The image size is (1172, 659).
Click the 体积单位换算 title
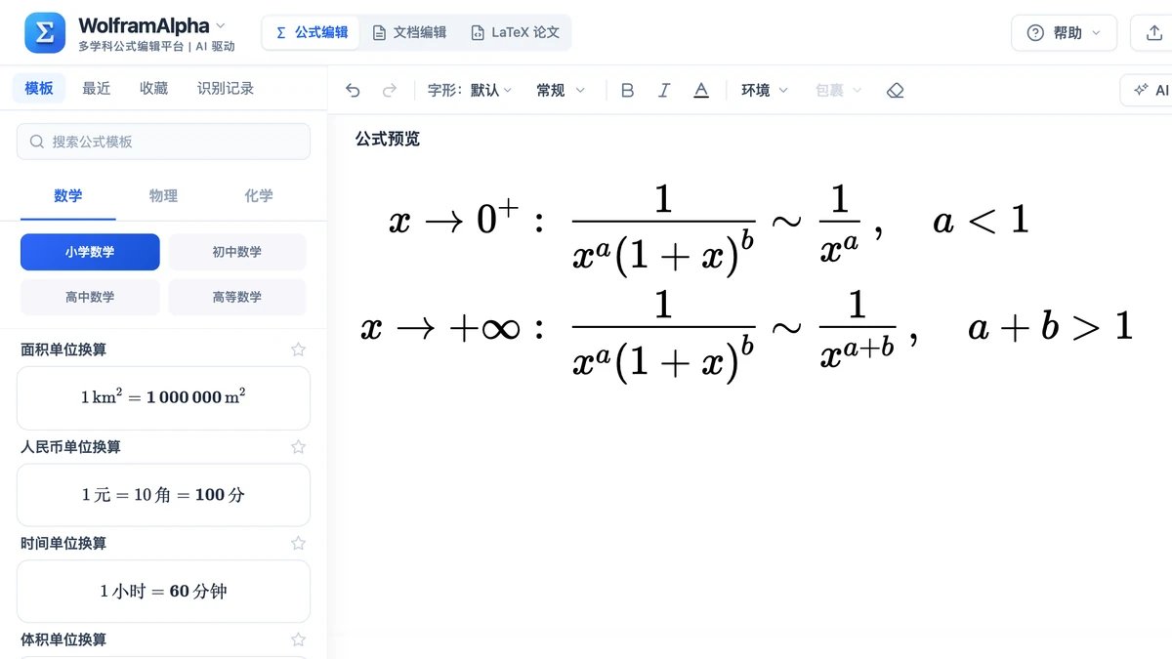[x=63, y=639]
